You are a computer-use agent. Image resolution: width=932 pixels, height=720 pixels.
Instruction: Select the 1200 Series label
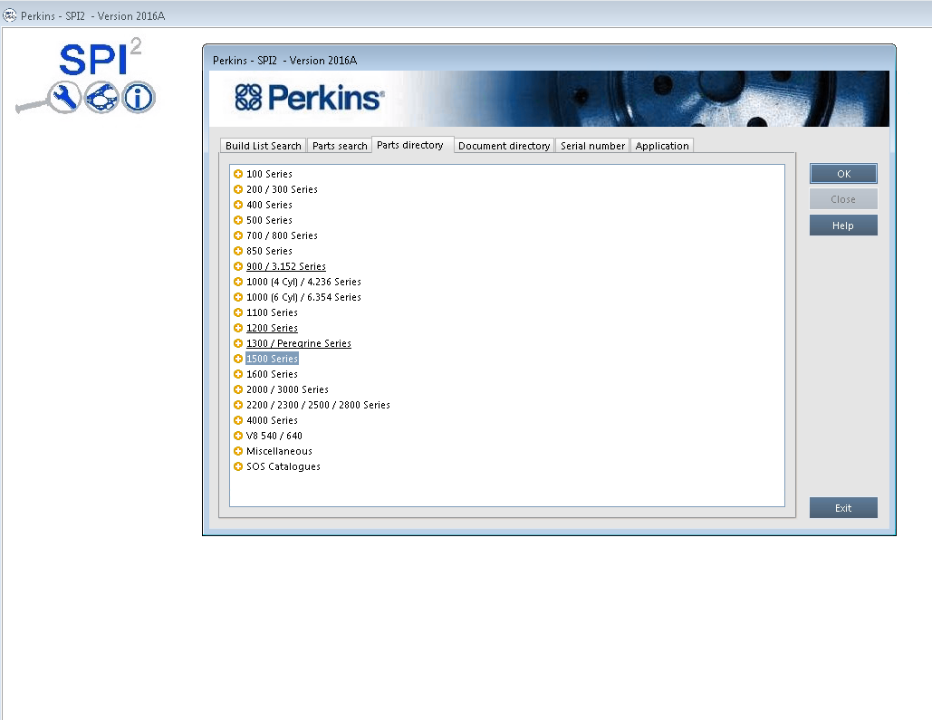click(x=273, y=328)
